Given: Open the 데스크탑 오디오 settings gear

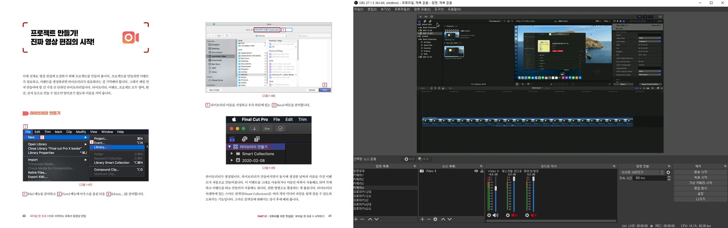Looking at the screenshot, I should 508,215.
